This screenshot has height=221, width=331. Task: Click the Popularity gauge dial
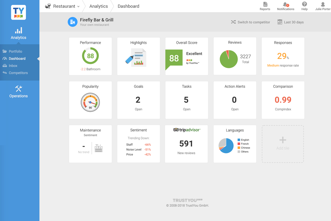(90, 102)
